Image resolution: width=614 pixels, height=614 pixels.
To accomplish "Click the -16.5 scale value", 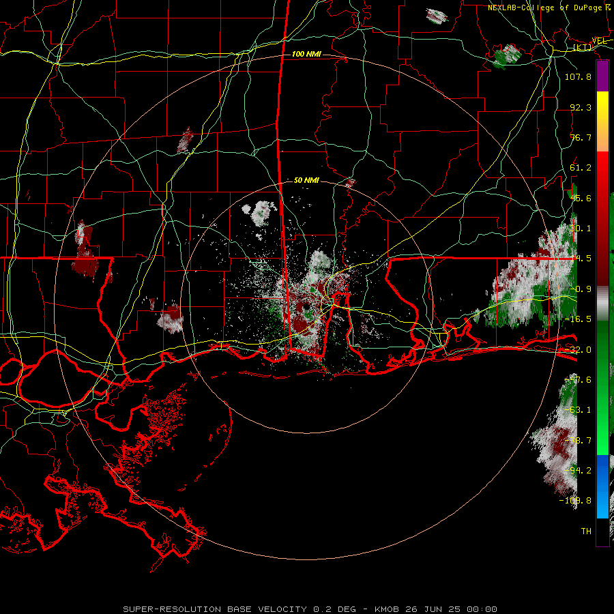I will click(578, 319).
